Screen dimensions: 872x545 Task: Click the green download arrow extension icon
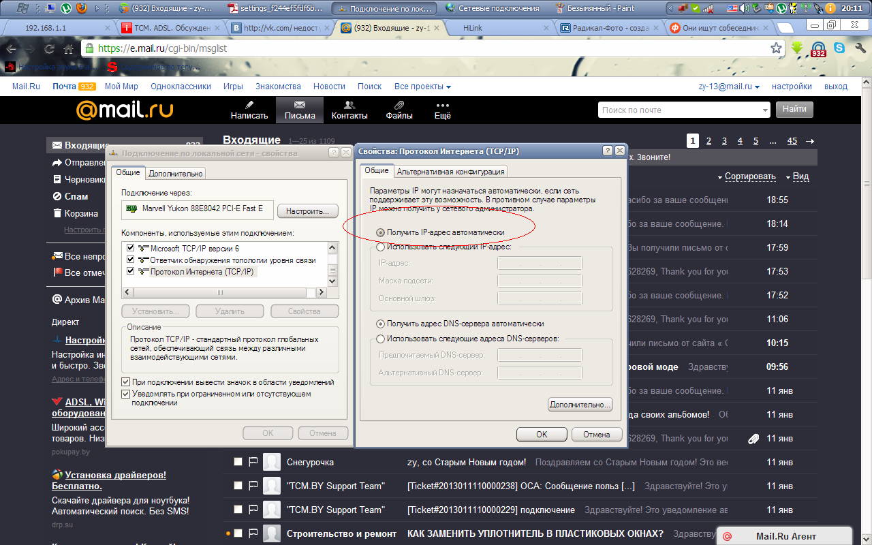pos(798,48)
